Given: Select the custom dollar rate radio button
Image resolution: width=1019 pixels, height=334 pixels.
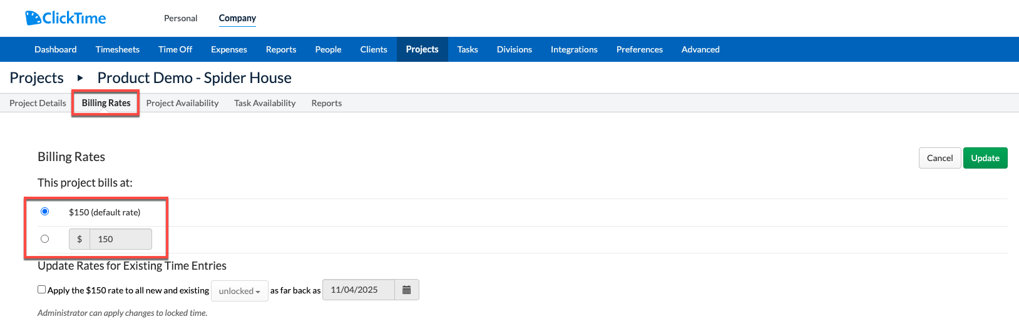Looking at the screenshot, I should tap(44, 238).
